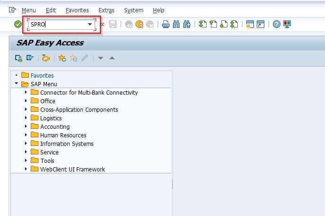Click the SAP Menu icon in application toolbar
The width and height of the screenshot is (325, 216).
pyautogui.click(x=30, y=58)
